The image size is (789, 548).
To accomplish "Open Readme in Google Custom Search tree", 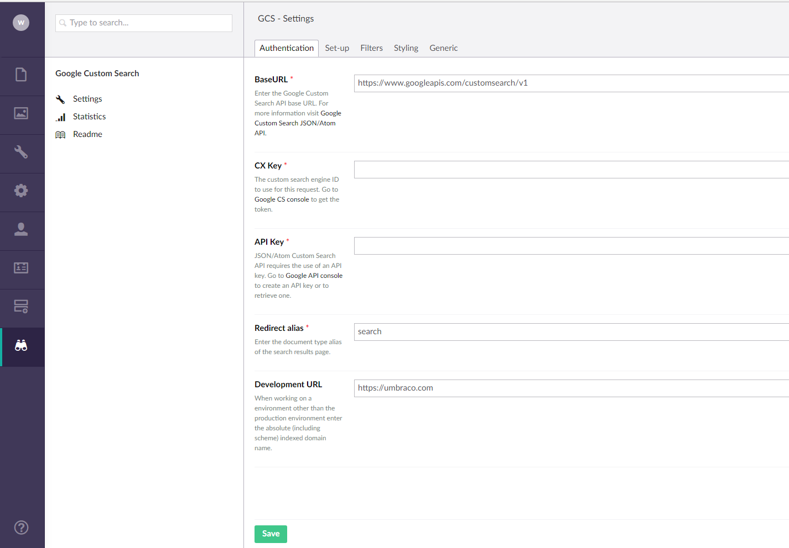I will pos(87,134).
